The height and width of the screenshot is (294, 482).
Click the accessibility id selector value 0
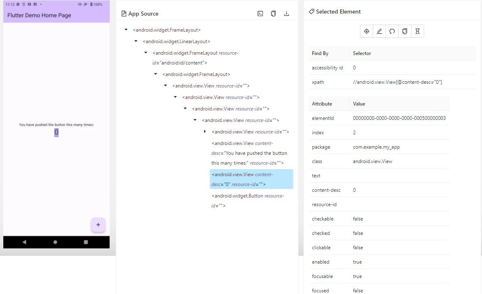coord(354,68)
